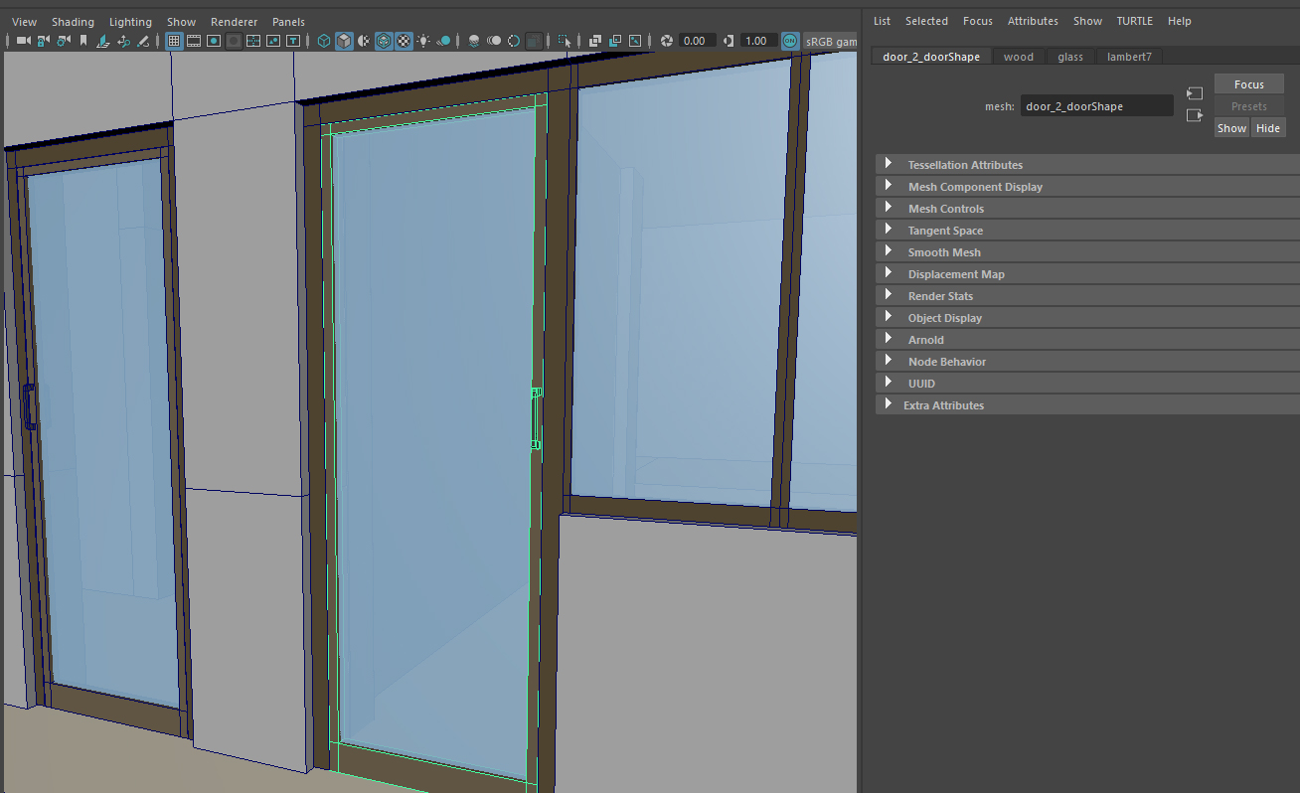Toggle scene lighting with the light bulb icon

(423, 41)
